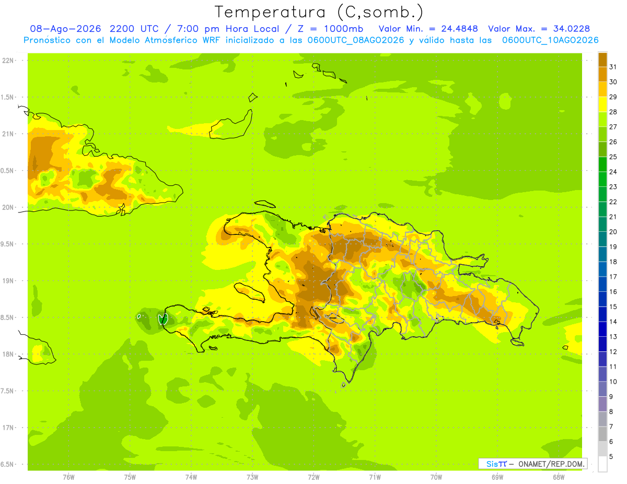Click the legend number 25

click(x=613, y=157)
